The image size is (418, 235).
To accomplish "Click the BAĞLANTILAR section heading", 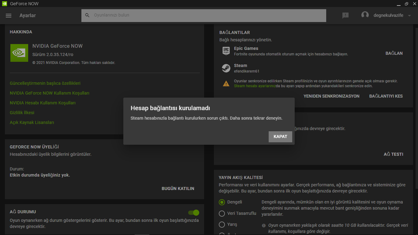I will click(x=234, y=32).
